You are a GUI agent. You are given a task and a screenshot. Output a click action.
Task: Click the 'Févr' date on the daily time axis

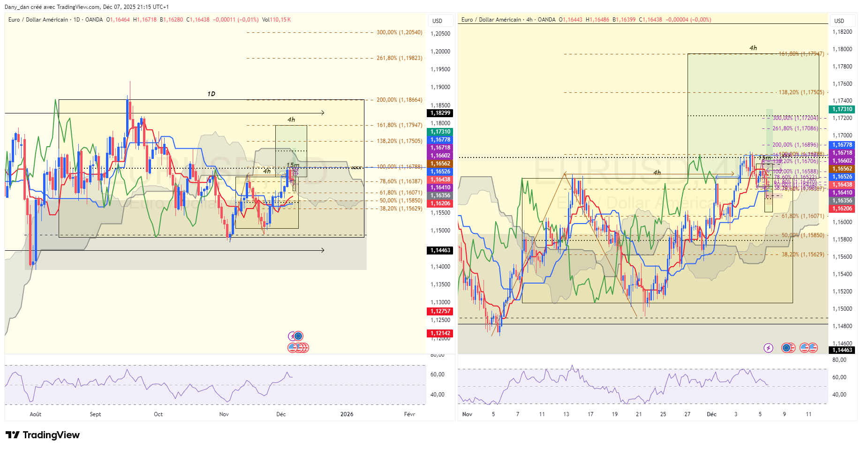(409, 414)
